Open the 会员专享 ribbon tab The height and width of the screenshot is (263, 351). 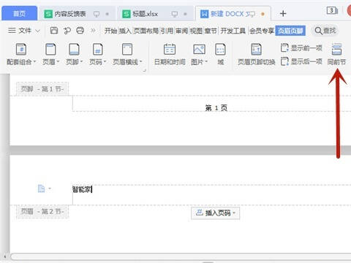coord(262,31)
